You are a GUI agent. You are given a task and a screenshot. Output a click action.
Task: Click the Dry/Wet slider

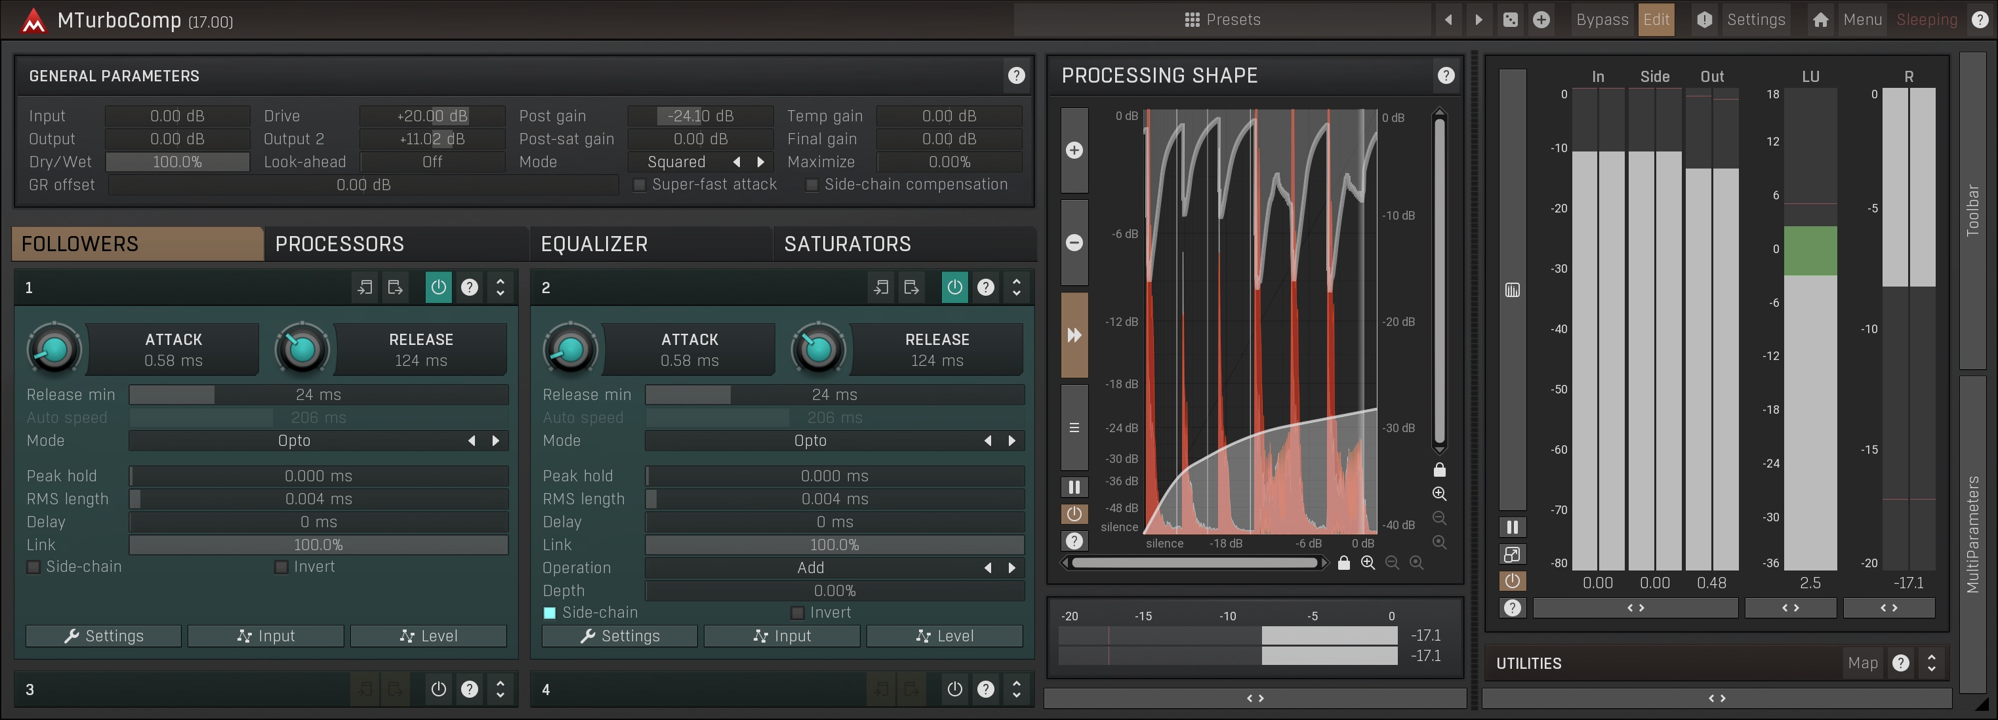click(x=178, y=162)
